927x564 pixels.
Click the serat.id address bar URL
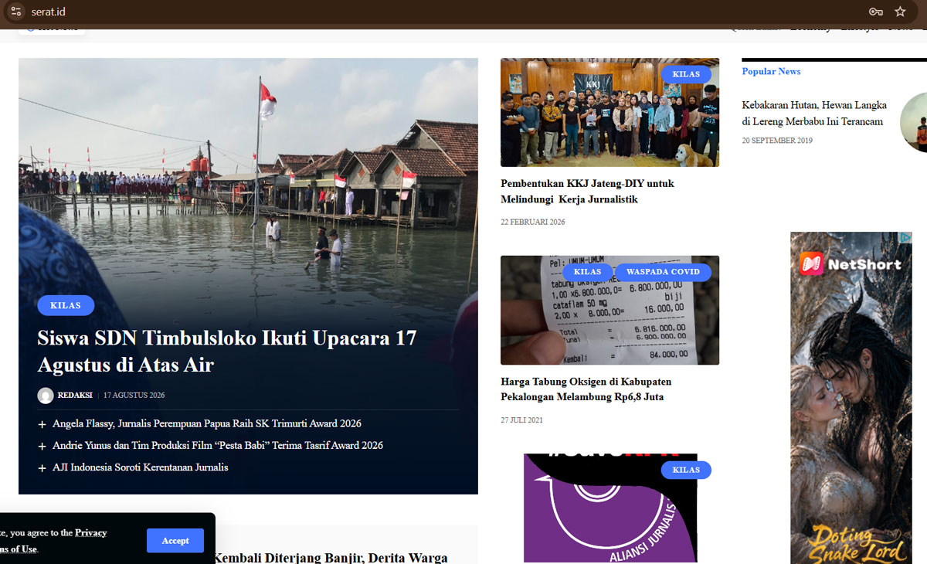(48, 12)
